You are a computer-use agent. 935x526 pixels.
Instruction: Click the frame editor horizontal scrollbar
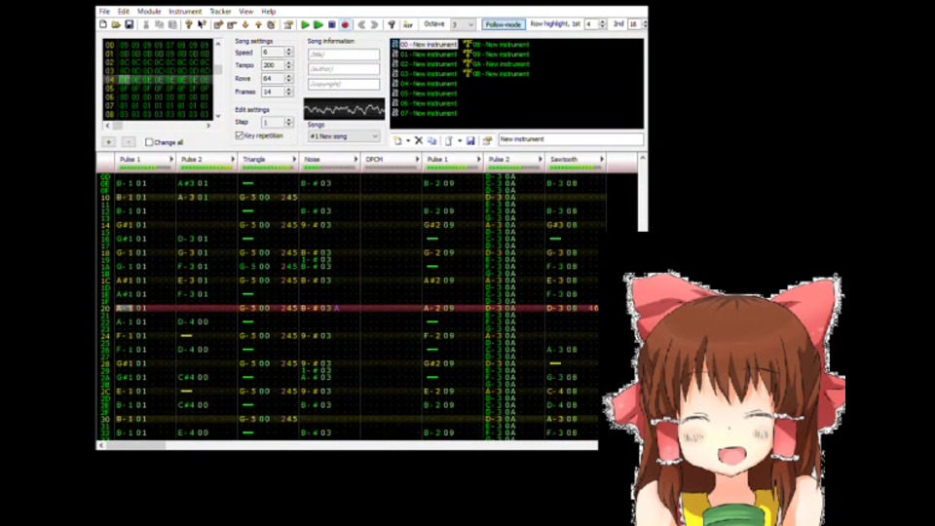(158, 126)
